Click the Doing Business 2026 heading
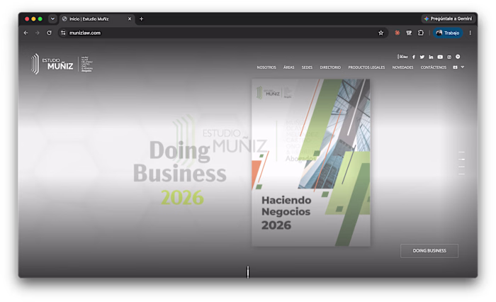Image resolution: width=496 pixels, height=302 pixels. 180,173
